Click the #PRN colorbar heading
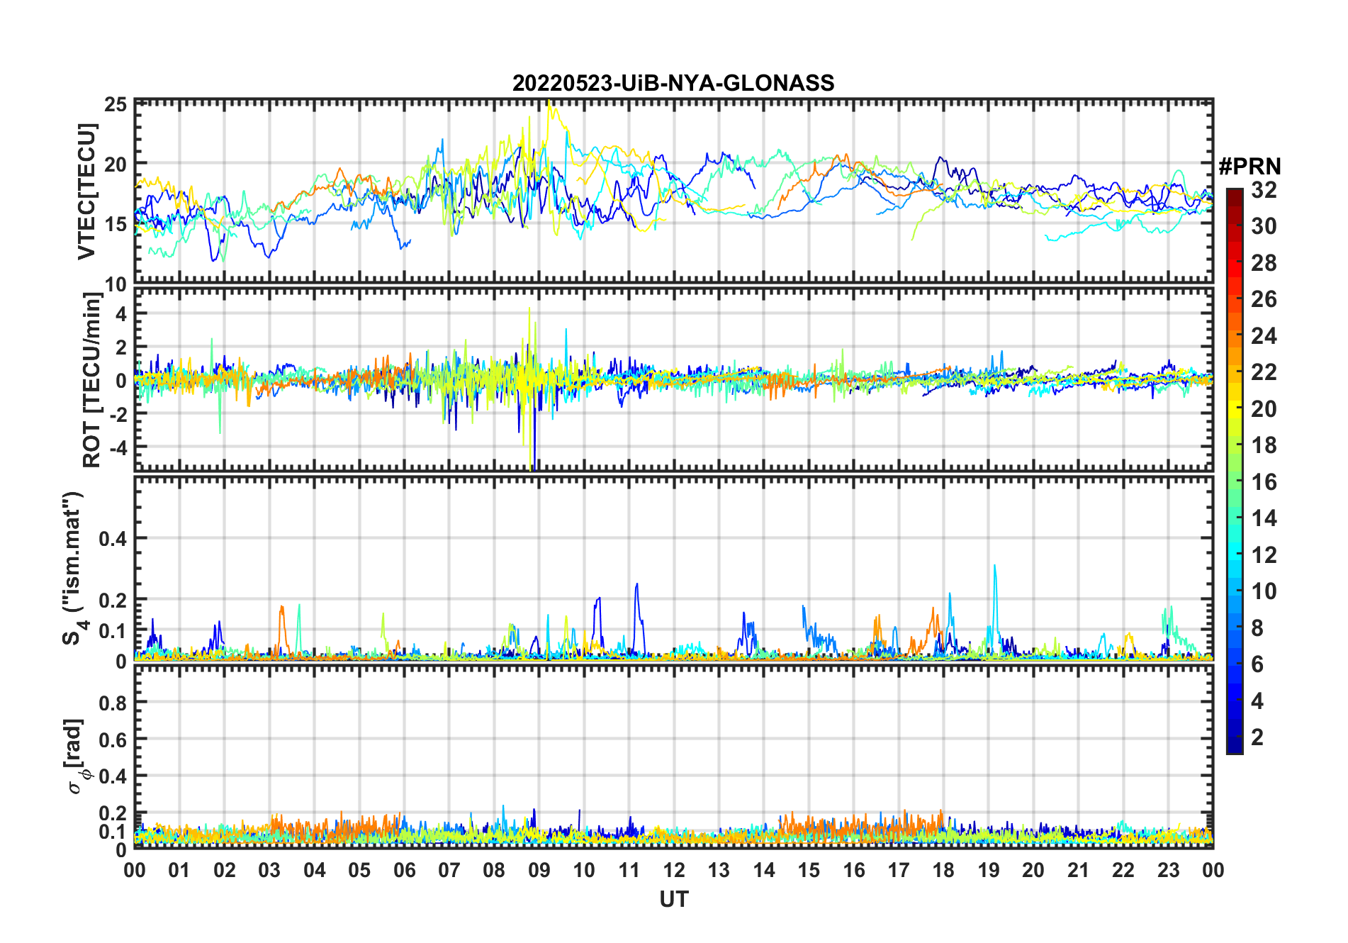Screen dimensions: 1348x943 click(1249, 167)
